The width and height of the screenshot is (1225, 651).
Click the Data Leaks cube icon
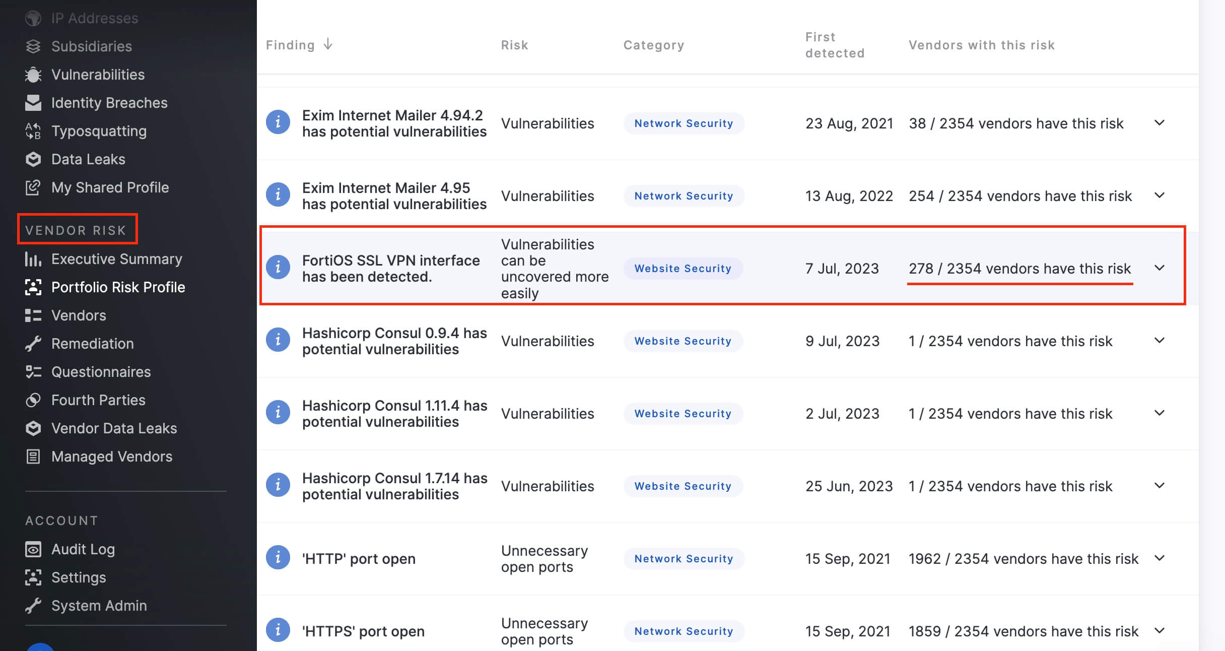[33, 159]
